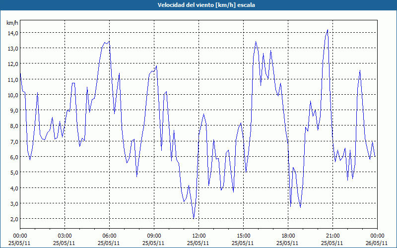The height and width of the screenshot is (248, 397).
Task: Click the 14,0 y-axis label
Action: click(x=13, y=33)
